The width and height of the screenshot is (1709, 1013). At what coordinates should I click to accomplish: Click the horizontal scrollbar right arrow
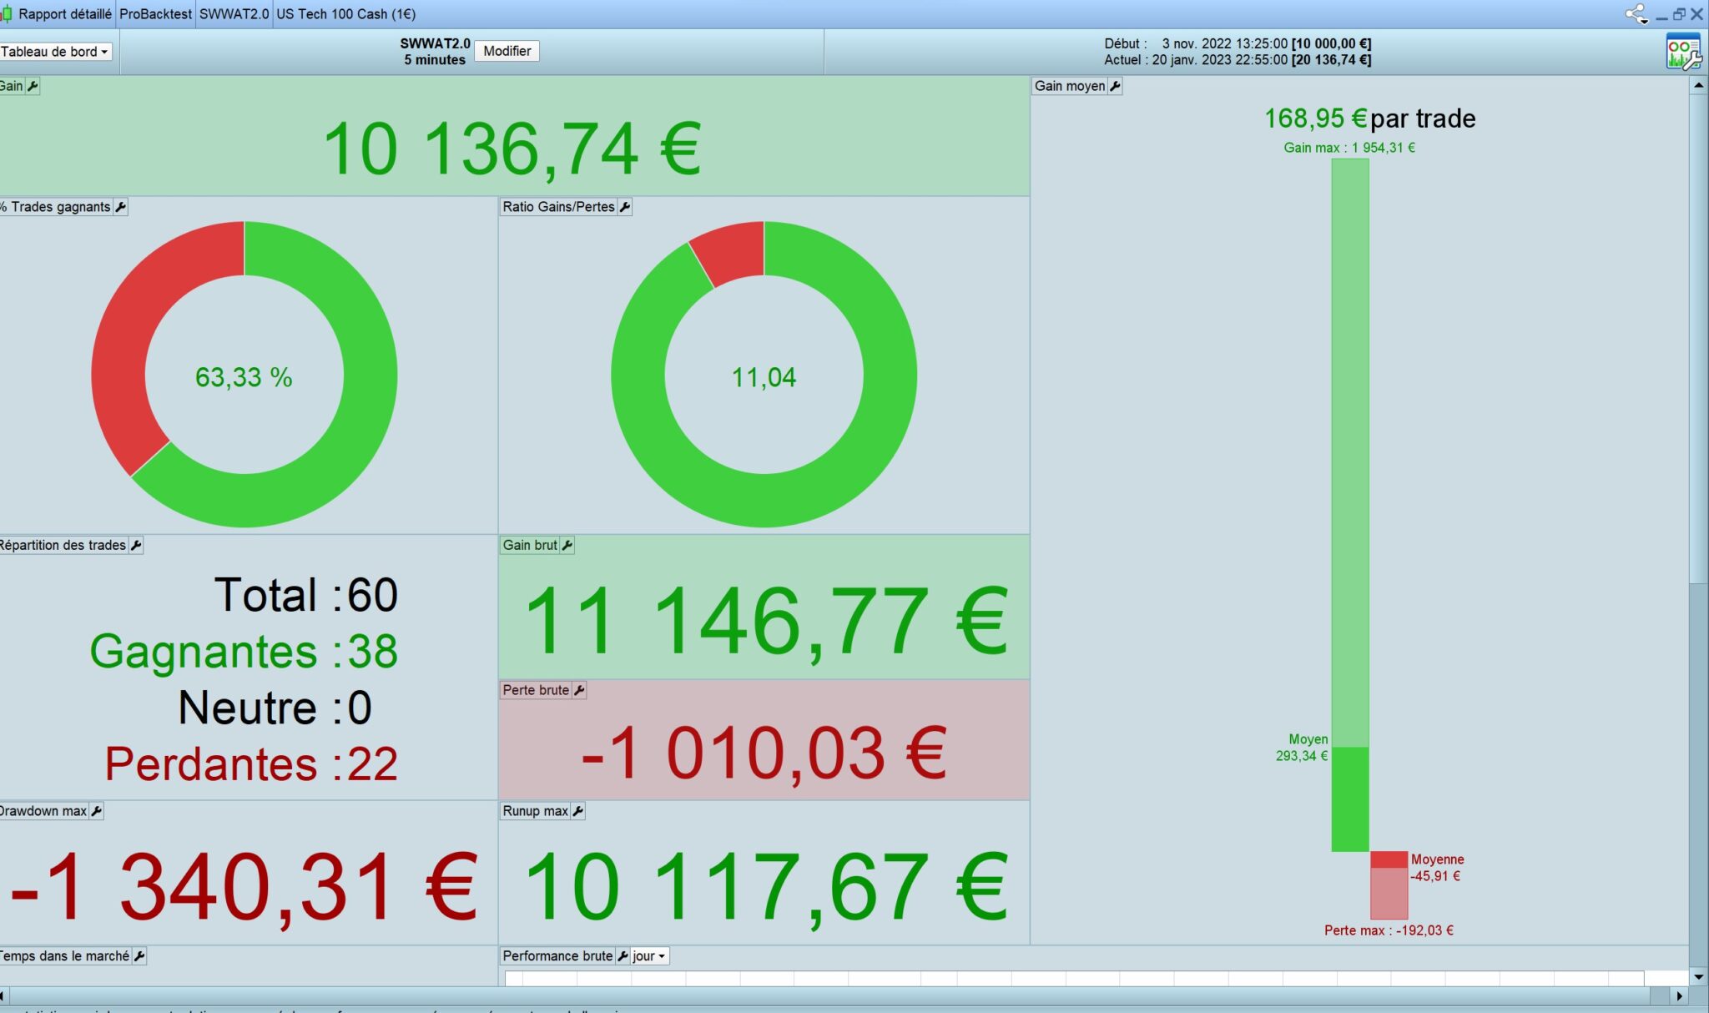pyautogui.click(x=1679, y=995)
